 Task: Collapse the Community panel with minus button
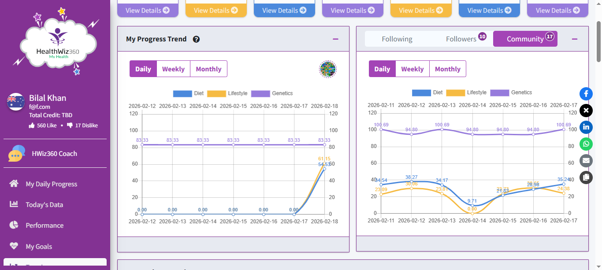(x=575, y=39)
